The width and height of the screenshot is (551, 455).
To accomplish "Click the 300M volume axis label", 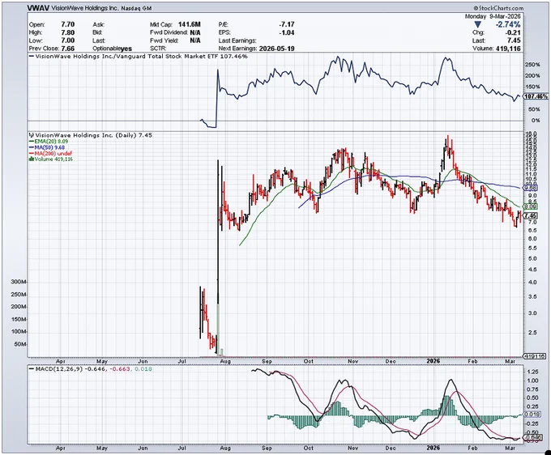I will coord(19,282).
